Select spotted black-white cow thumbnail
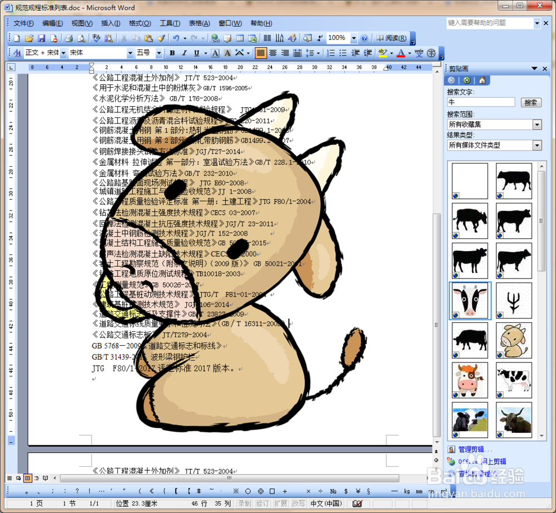Screen dimensions: 556x513 [514, 380]
